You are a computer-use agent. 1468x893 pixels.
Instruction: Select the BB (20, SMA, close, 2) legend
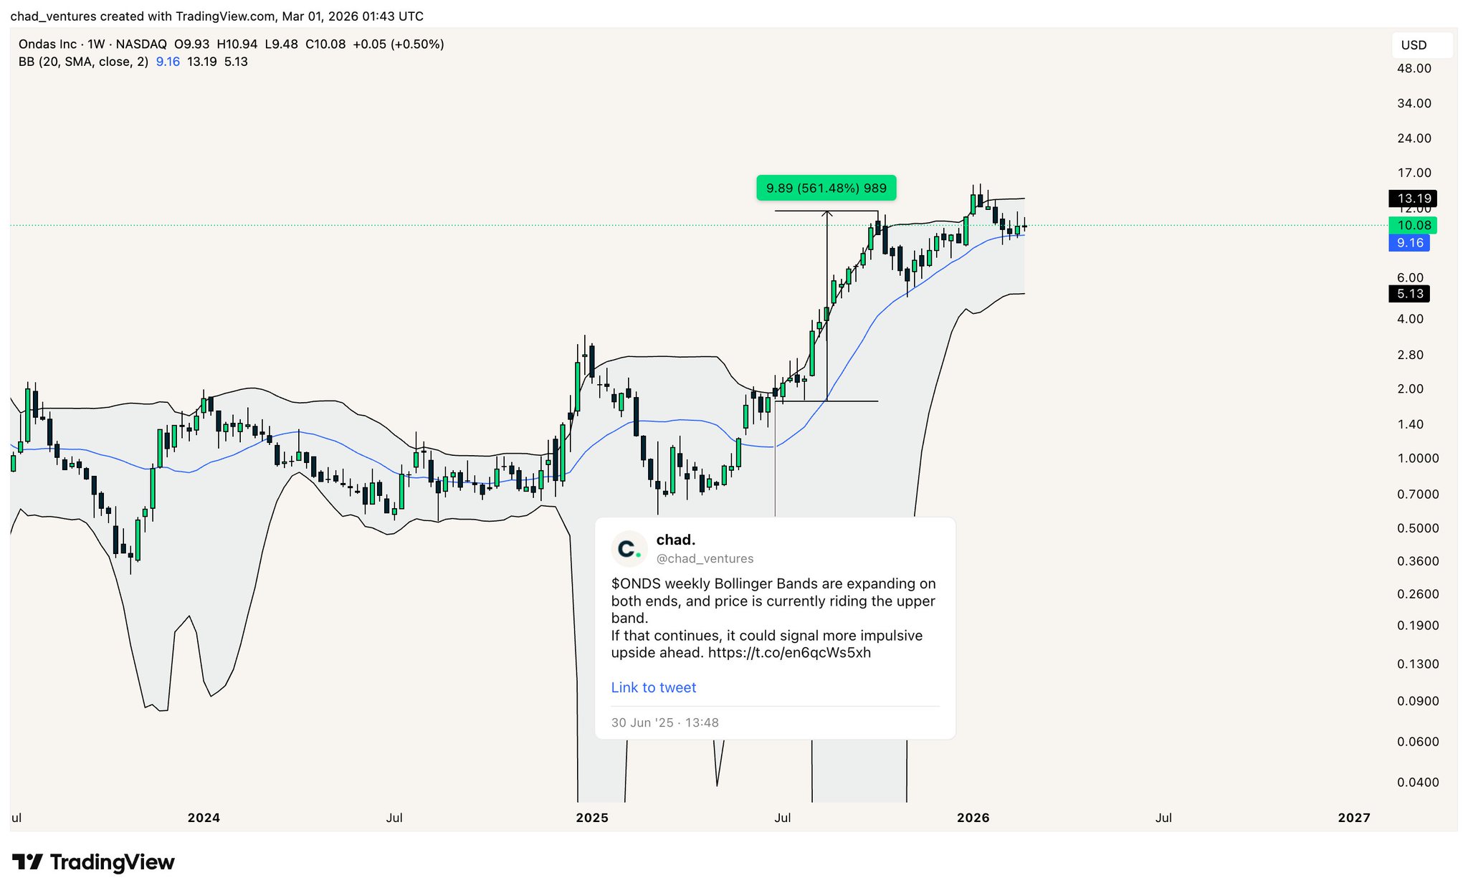pyautogui.click(x=83, y=62)
